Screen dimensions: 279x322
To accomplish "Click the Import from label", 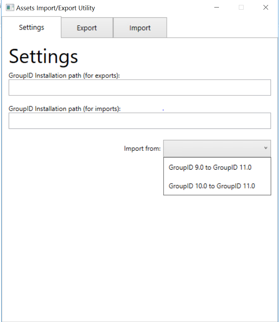I will [142, 148].
